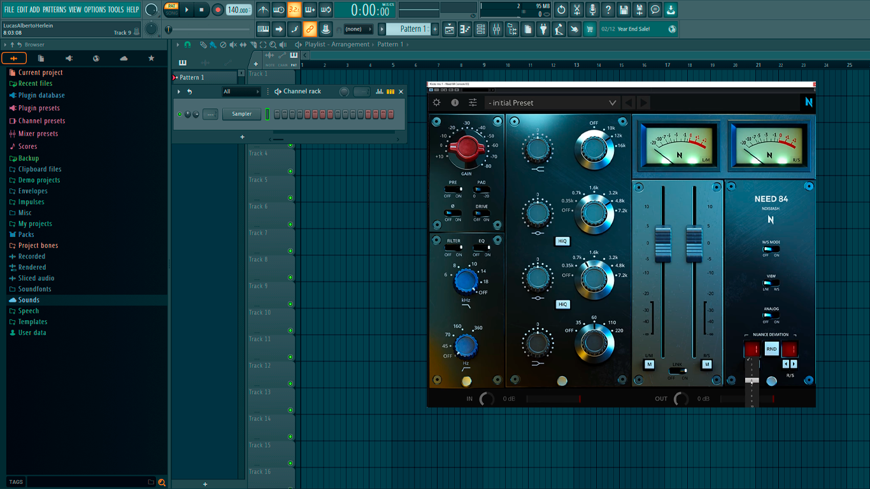The height and width of the screenshot is (489, 870).
Task: Enable the countdown before recording icon
Action: pos(294,10)
